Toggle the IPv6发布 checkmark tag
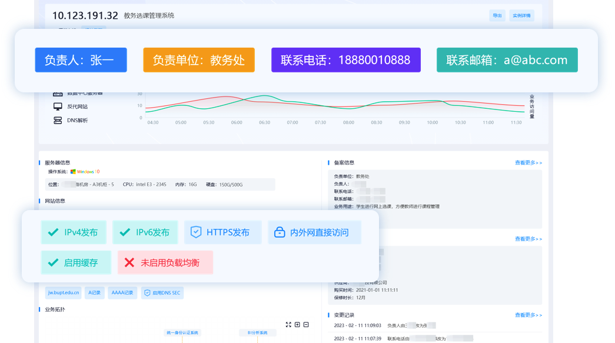The image size is (615, 343). pos(145,232)
